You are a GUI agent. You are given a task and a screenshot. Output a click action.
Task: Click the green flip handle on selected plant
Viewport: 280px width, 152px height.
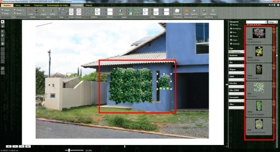tap(161, 88)
